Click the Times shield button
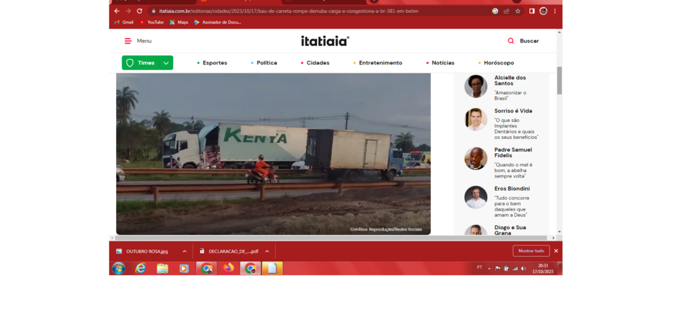Image resolution: width=695 pixels, height=330 pixels. tap(140, 63)
